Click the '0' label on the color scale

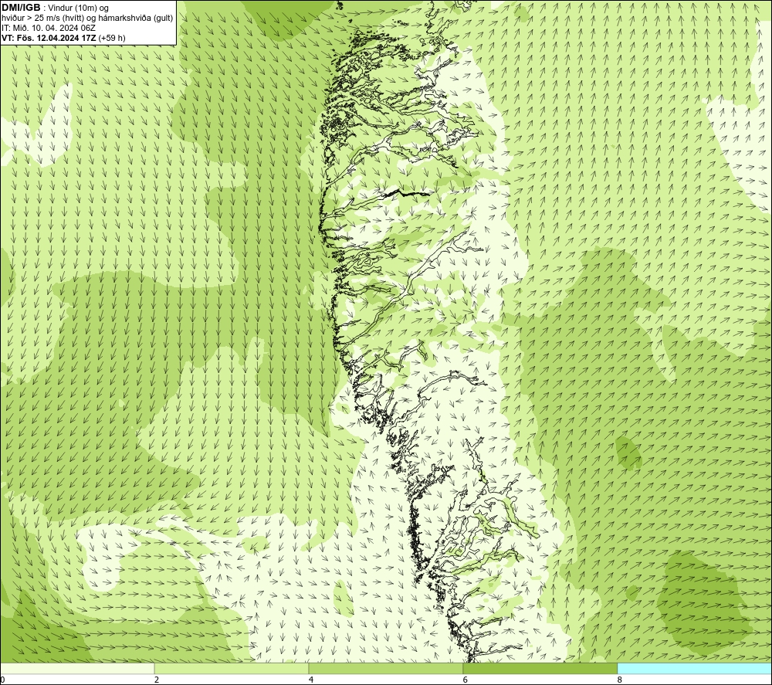[2, 680]
